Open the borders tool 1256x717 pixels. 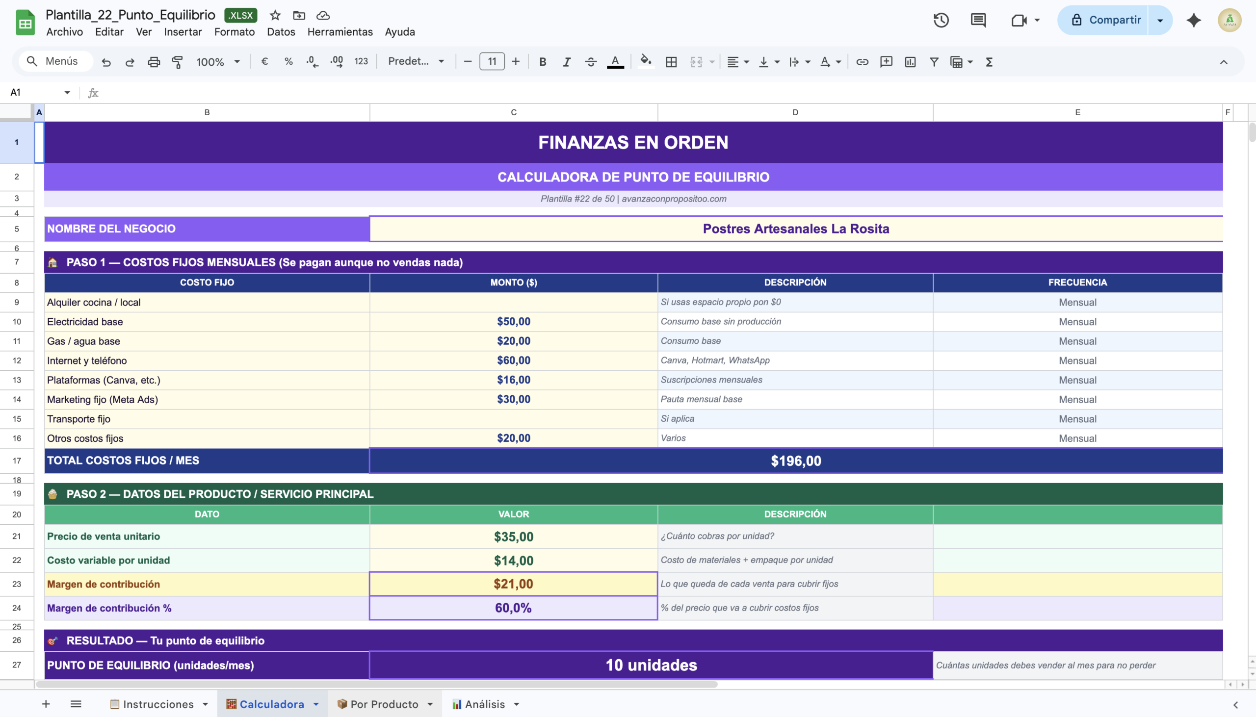tap(671, 62)
